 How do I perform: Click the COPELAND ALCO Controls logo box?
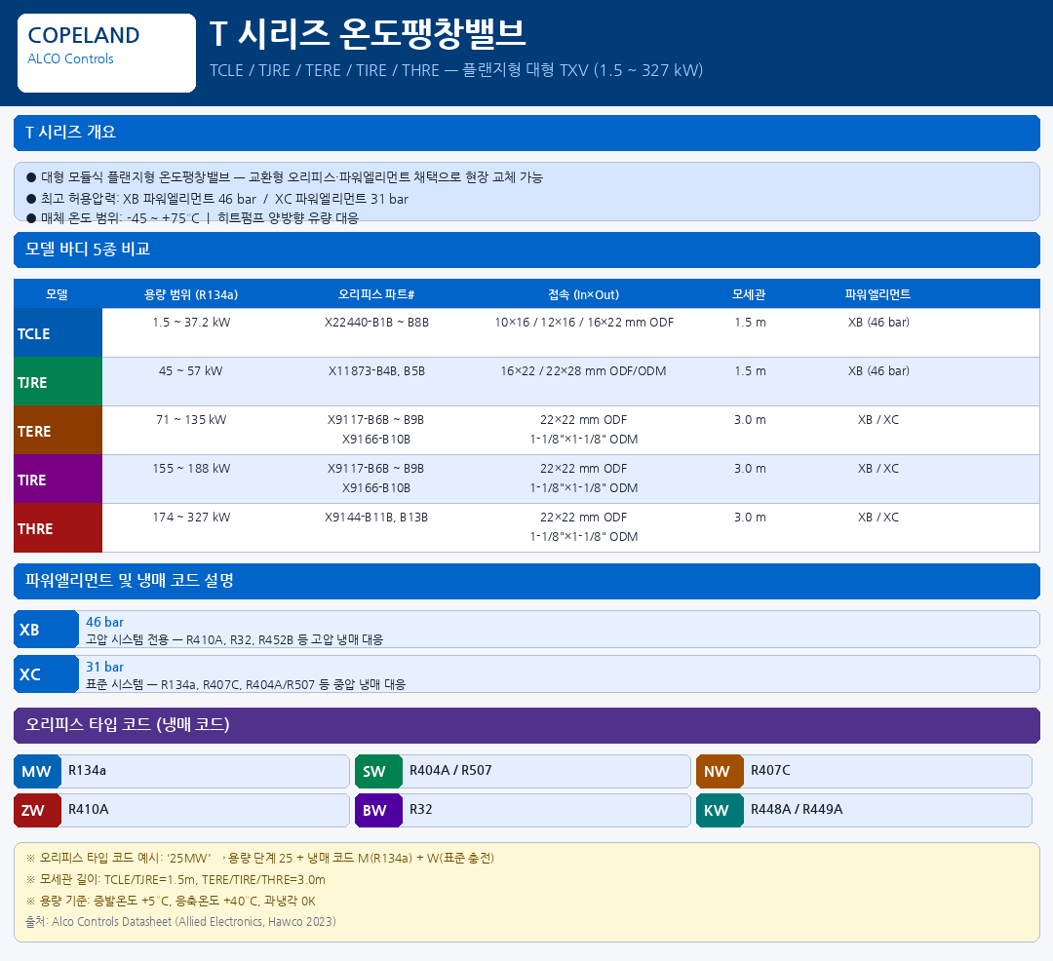coord(107,53)
